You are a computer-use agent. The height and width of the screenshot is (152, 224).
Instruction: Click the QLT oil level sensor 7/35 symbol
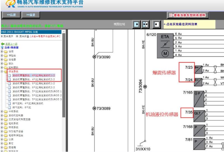click(x=199, y=116)
